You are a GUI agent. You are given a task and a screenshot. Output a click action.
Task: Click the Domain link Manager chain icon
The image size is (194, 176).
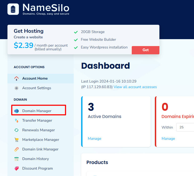16,149
